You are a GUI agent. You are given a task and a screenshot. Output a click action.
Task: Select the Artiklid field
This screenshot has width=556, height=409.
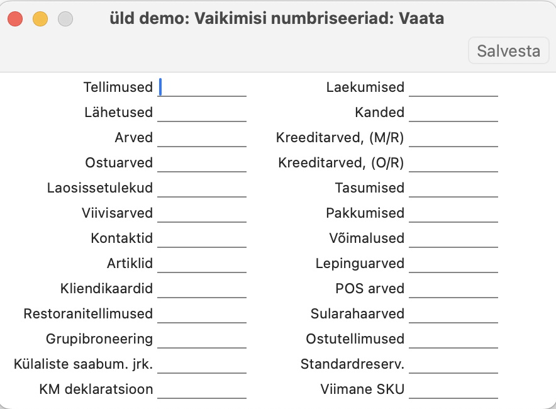click(x=202, y=264)
